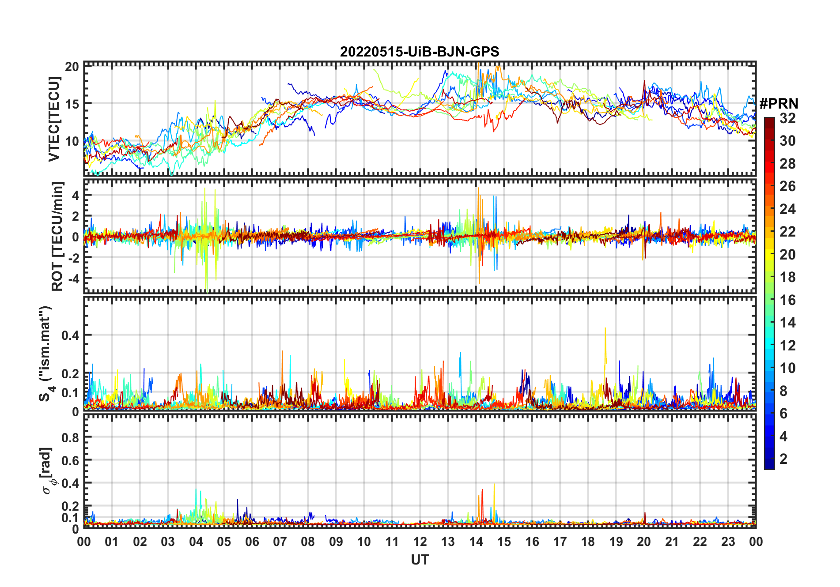
Task: Click the UT x-axis label
Action: [420, 560]
